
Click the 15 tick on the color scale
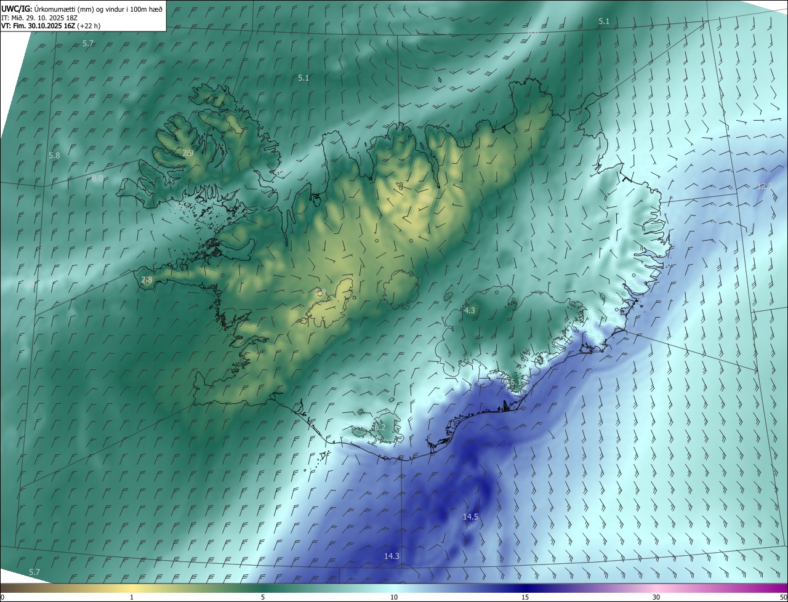coord(525,597)
